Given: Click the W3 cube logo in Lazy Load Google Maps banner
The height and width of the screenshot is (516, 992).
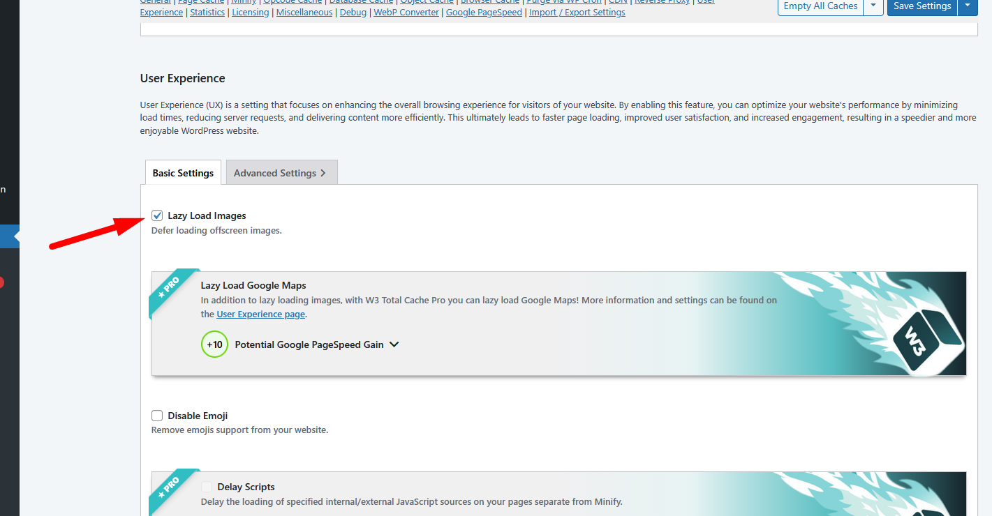Looking at the screenshot, I should [x=927, y=339].
